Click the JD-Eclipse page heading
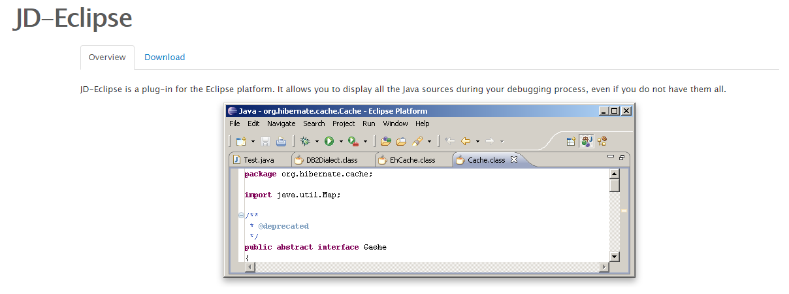789x294 pixels. [73, 18]
